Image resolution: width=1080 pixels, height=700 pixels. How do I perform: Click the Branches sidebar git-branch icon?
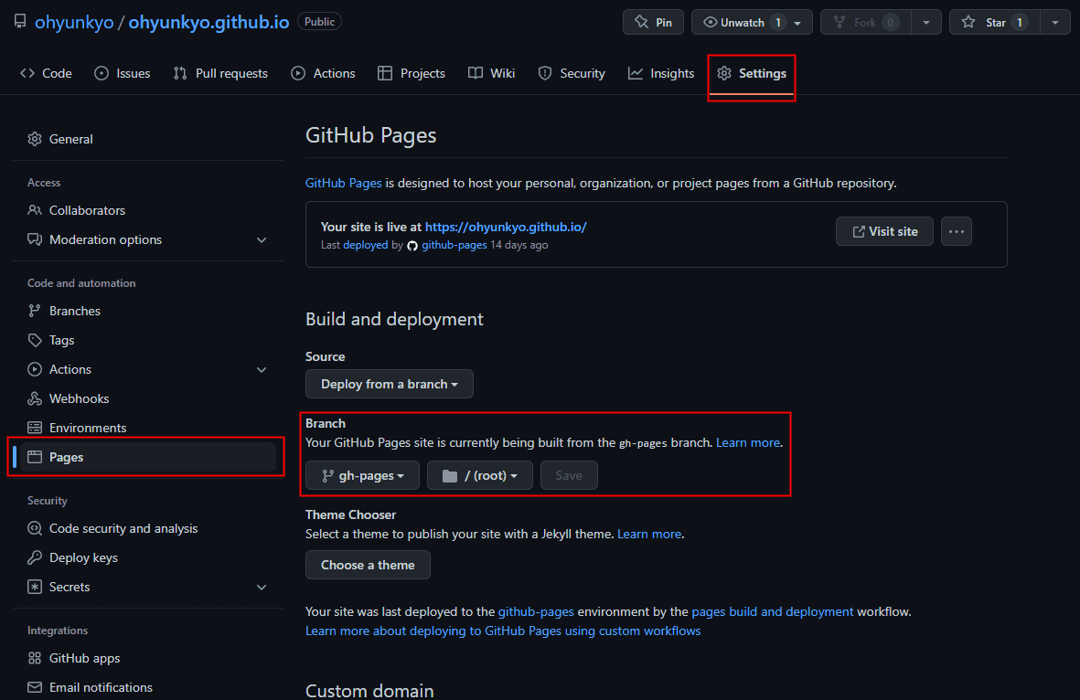click(x=35, y=311)
